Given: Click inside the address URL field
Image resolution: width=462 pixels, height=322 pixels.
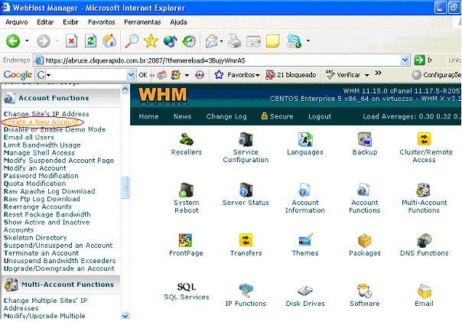Looking at the screenshot, I should click(x=223, y=60).
